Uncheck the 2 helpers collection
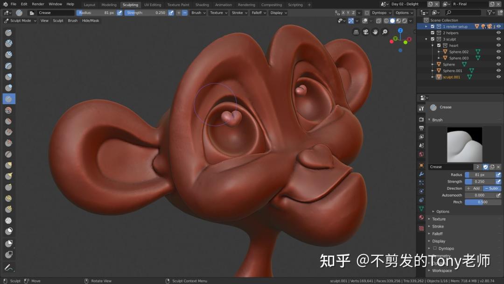 coord(433,33)
